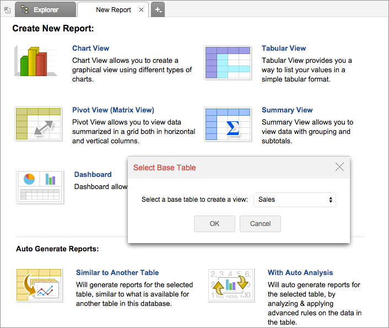Add a new tab with plus button

pyautogui.click(x=158, y=10)
